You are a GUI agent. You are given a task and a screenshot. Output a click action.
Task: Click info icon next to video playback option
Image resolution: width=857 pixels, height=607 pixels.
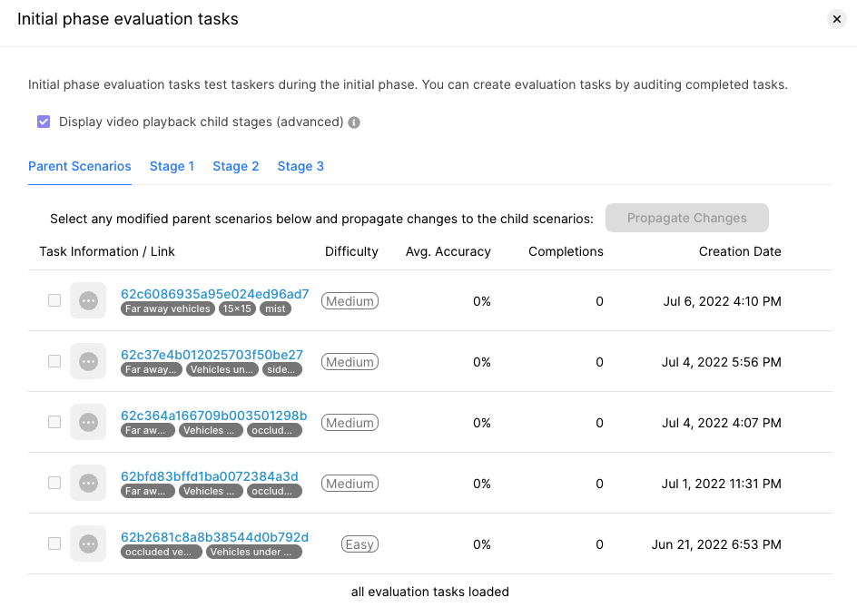click(354, 122)
